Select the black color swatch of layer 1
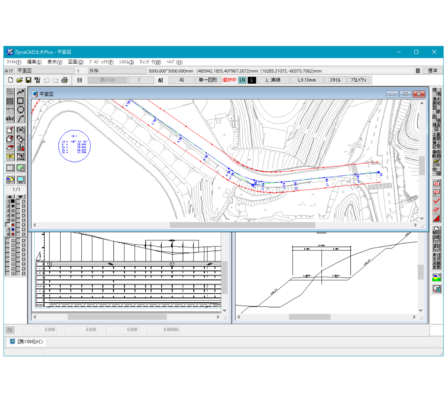This screenshot has height=401, width=446. (13, 201)
